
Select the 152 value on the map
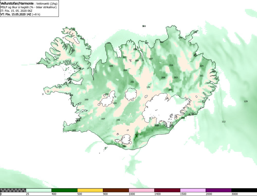pyautogui.click(x=118, y=120)
